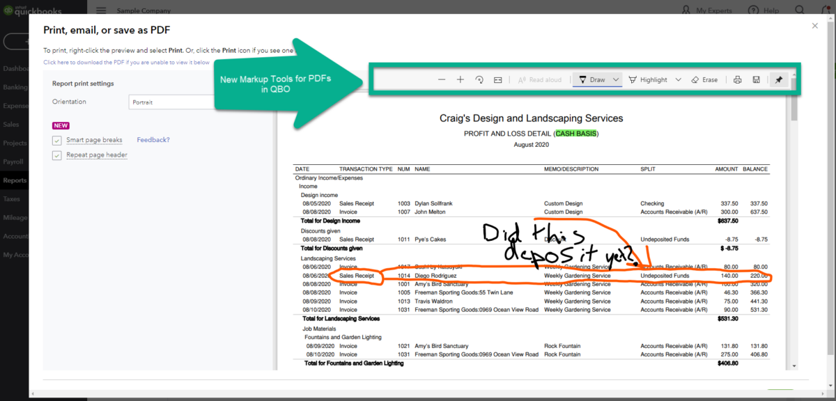
Task: Open Projects in the left sidebar
Action: [14, 143]
